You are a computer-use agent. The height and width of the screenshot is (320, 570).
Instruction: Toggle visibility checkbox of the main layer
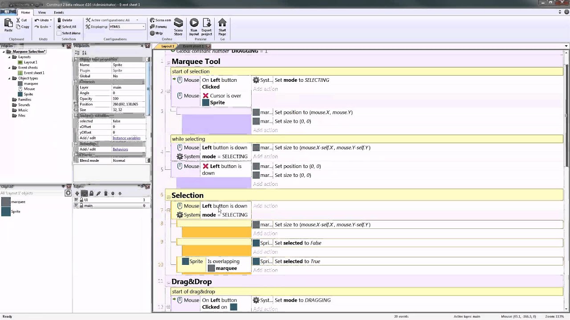[x=76, y=205]
